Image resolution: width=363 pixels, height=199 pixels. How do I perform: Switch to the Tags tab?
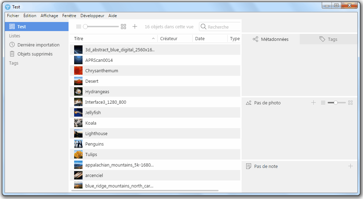point(328,39)
